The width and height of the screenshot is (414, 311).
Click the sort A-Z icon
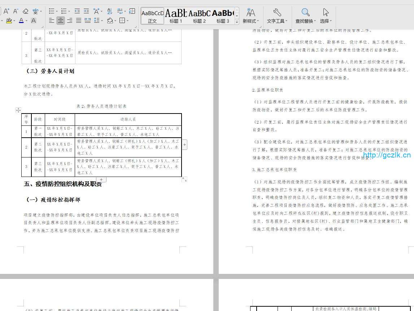click(110, 12)
